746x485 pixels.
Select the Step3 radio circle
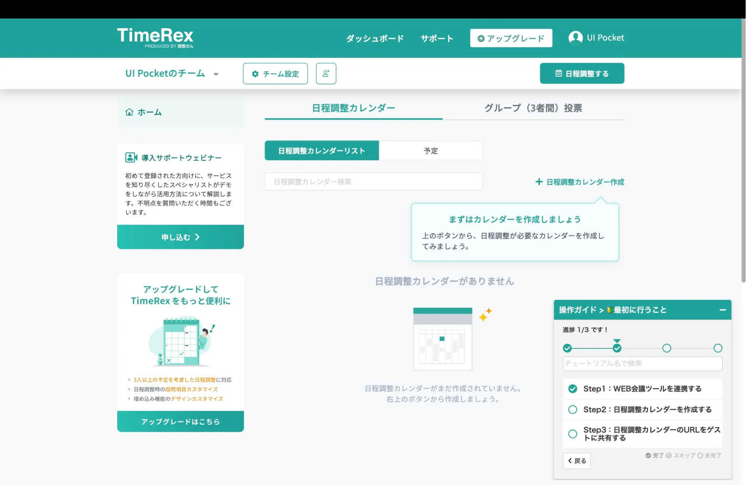(573, 434)
